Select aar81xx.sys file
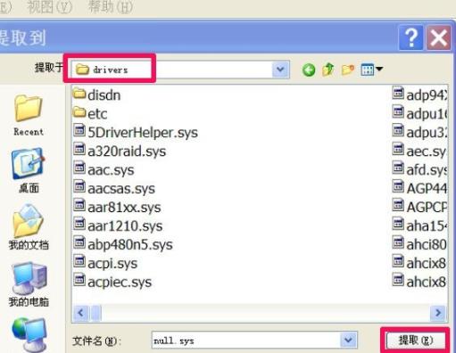 coord(117,207)
